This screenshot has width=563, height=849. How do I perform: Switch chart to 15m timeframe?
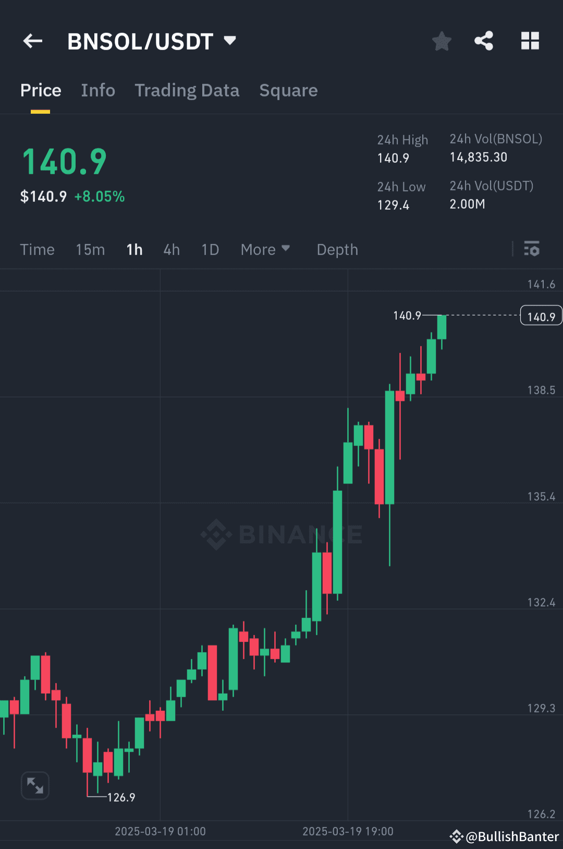tap(90, 250)
